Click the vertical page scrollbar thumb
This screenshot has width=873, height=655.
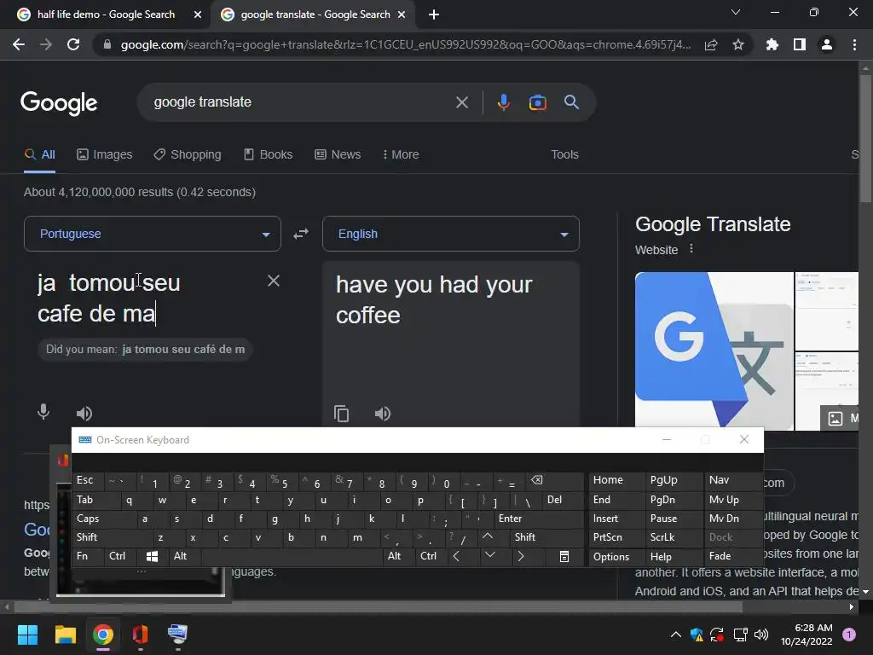pos(865,139)
